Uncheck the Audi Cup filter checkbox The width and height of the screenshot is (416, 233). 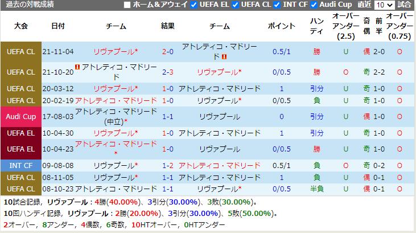[314, 5]
